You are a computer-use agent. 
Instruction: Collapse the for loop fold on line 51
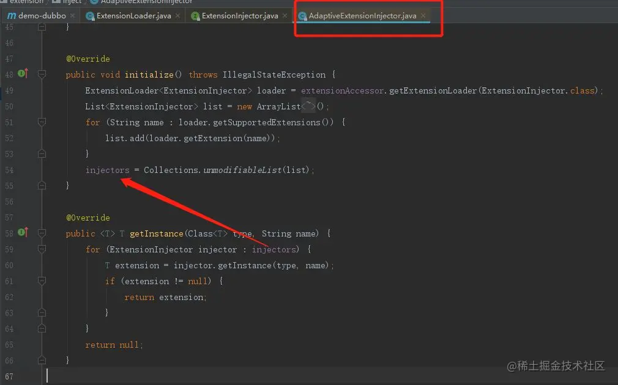tap(42, 122)
